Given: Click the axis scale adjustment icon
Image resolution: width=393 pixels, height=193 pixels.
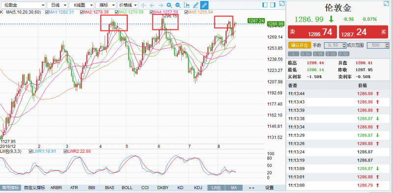Looking at the screenshot, I should (x=187, y=5).
